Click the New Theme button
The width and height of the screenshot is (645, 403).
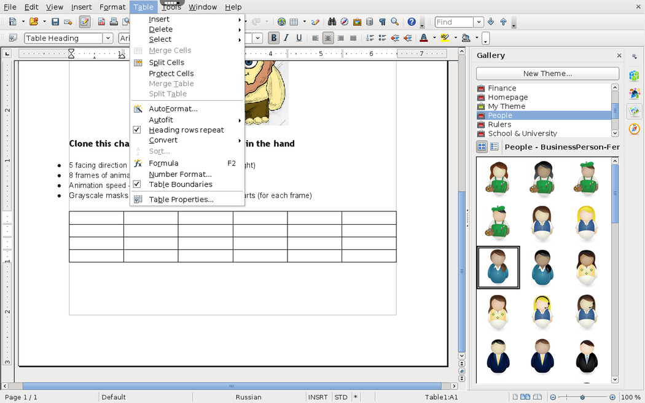(x=547, y=74)
